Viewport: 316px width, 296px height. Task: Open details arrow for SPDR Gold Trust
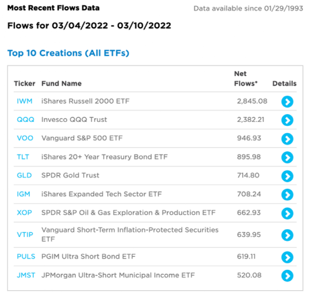coord(287,176)
